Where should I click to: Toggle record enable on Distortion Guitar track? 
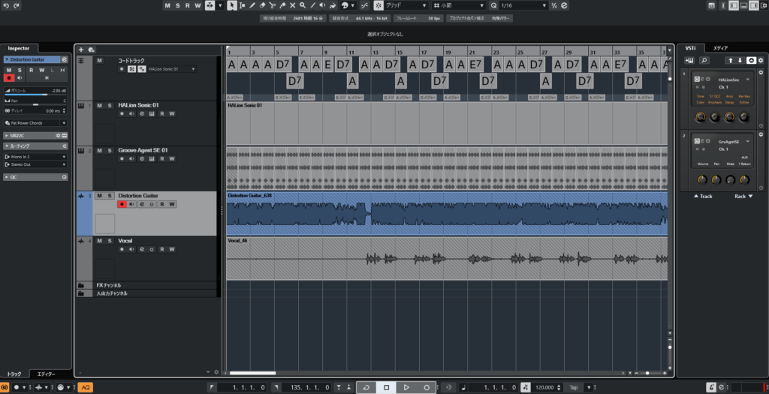[121, 204]
